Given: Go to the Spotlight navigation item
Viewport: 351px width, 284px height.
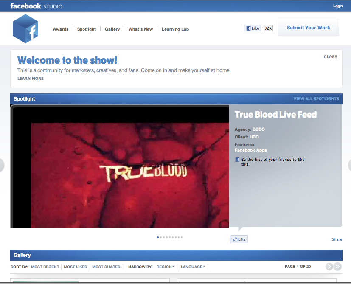Looking at the screenshot, I should coord(87,29).
